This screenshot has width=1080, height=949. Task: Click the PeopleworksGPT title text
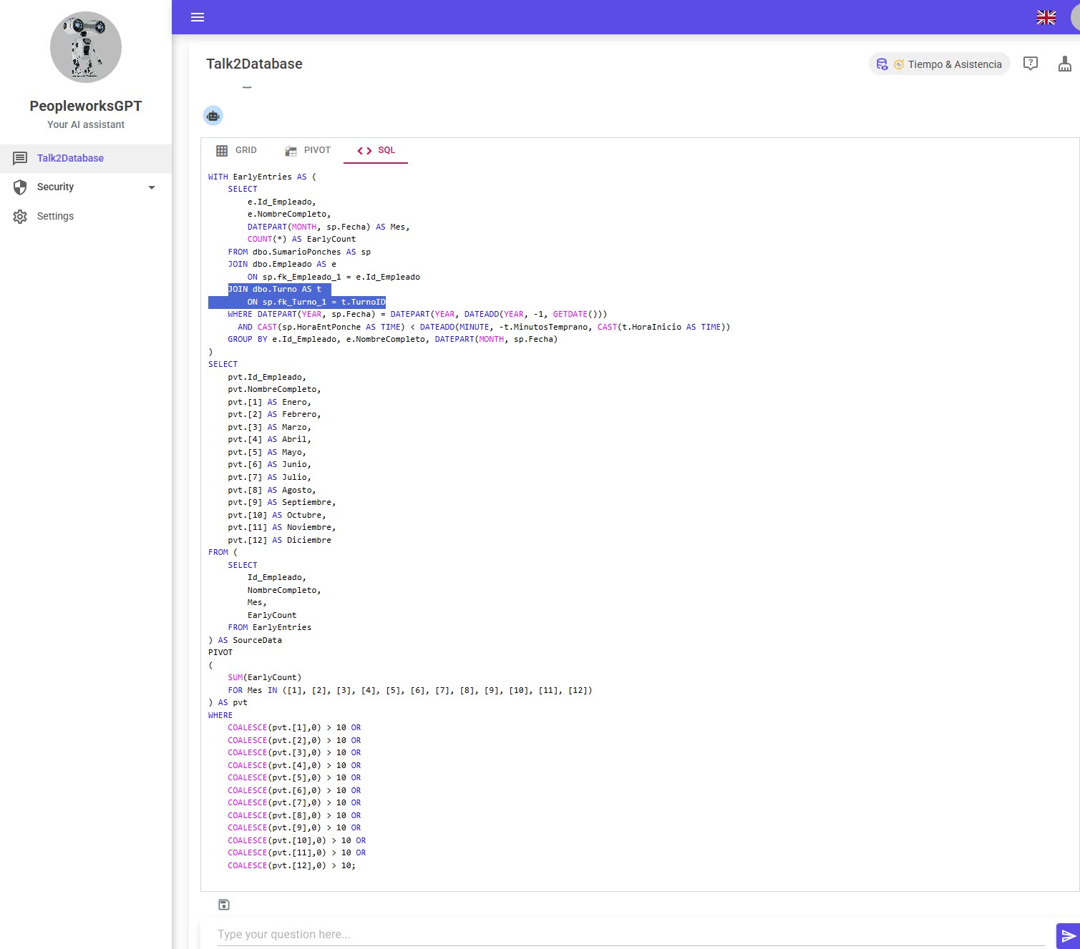pos(86,106)
